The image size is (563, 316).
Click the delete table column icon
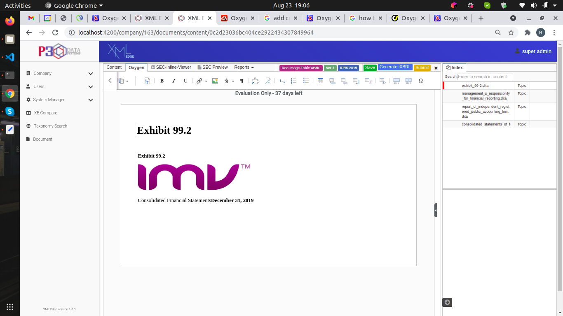click(368, 81)
